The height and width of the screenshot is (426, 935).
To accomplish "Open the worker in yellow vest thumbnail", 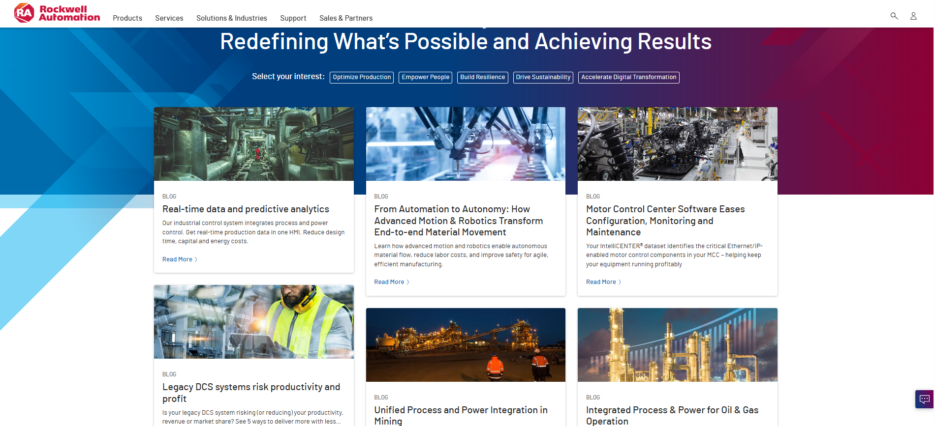I will (x=254, y=322).
